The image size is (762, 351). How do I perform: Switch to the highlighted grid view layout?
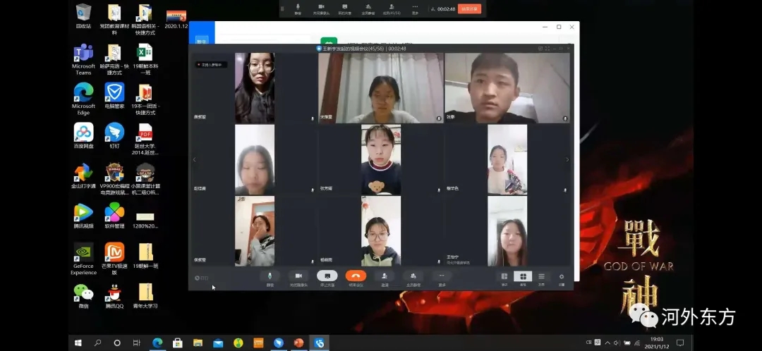(x=523, y=277)
